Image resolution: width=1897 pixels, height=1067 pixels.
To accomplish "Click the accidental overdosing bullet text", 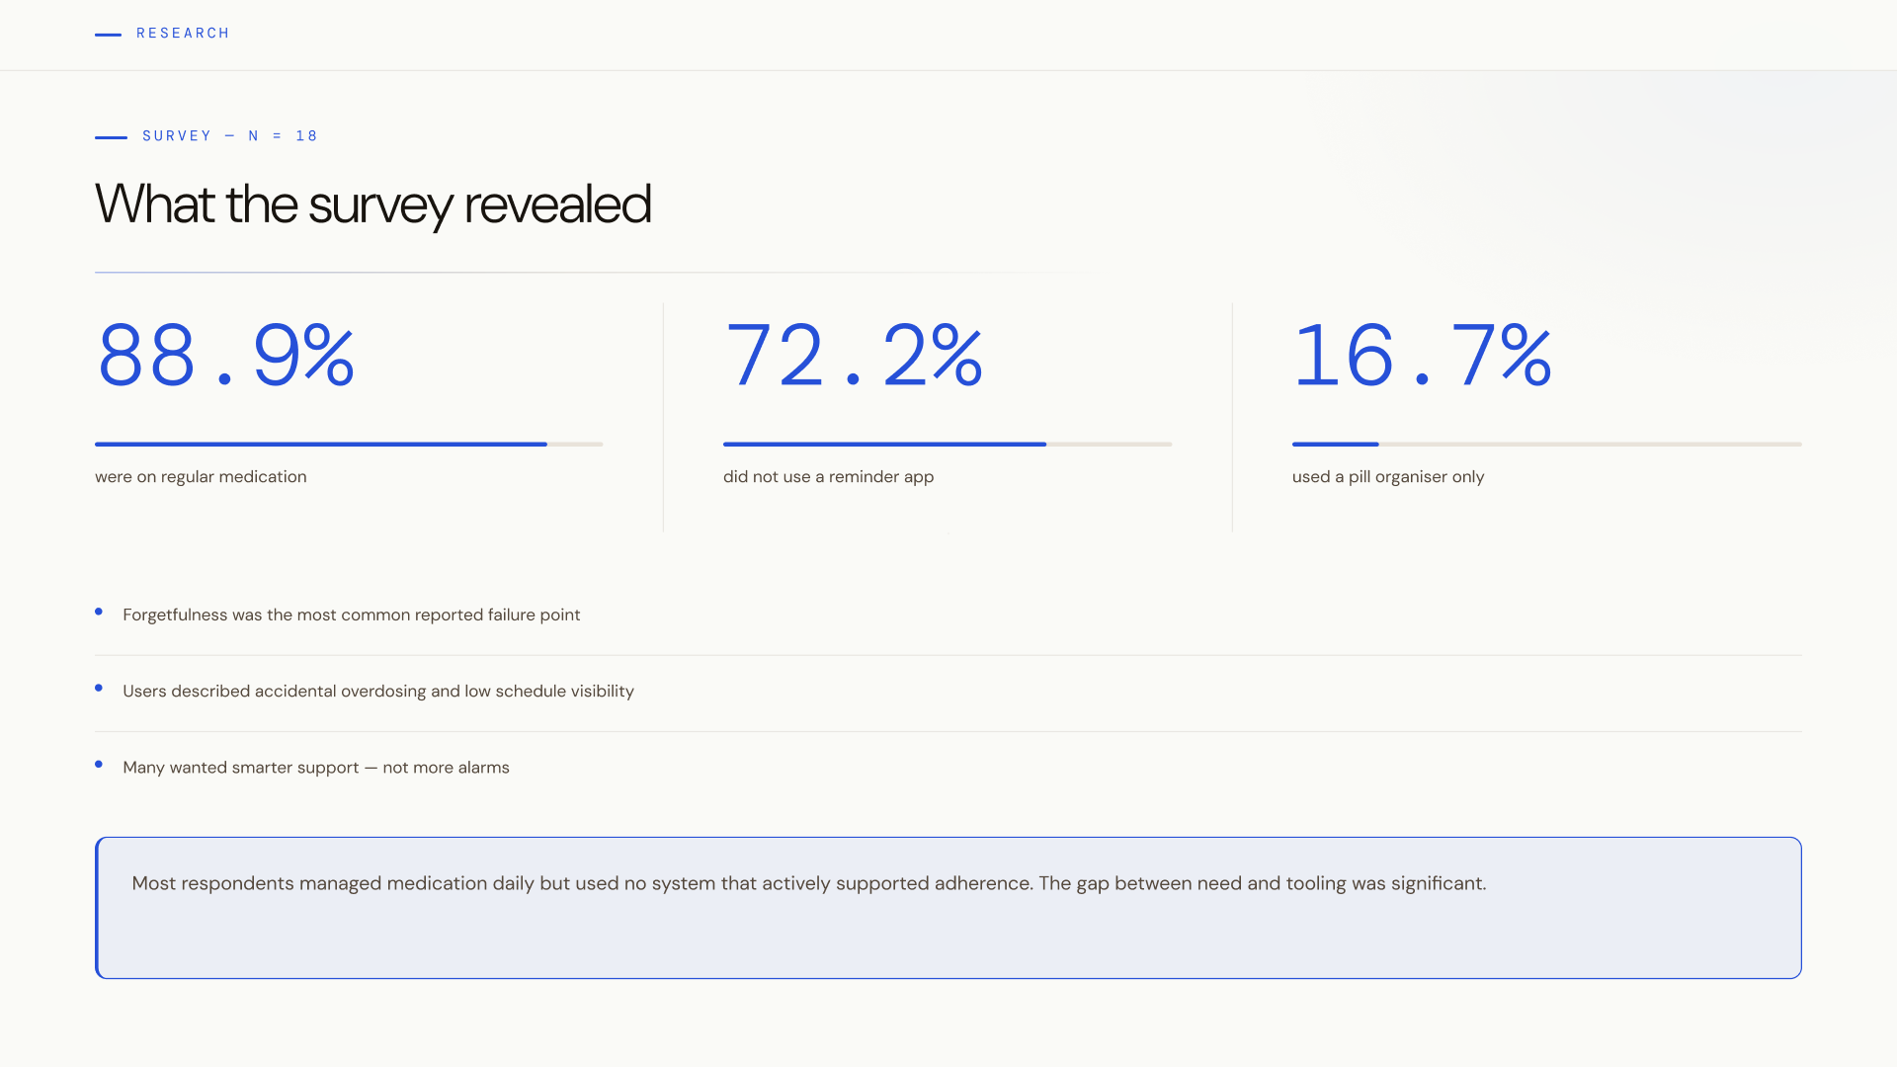I will pos(377,692).
